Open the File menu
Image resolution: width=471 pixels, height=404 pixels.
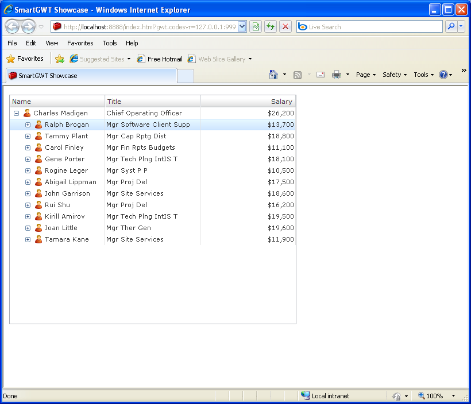point(12,43)
